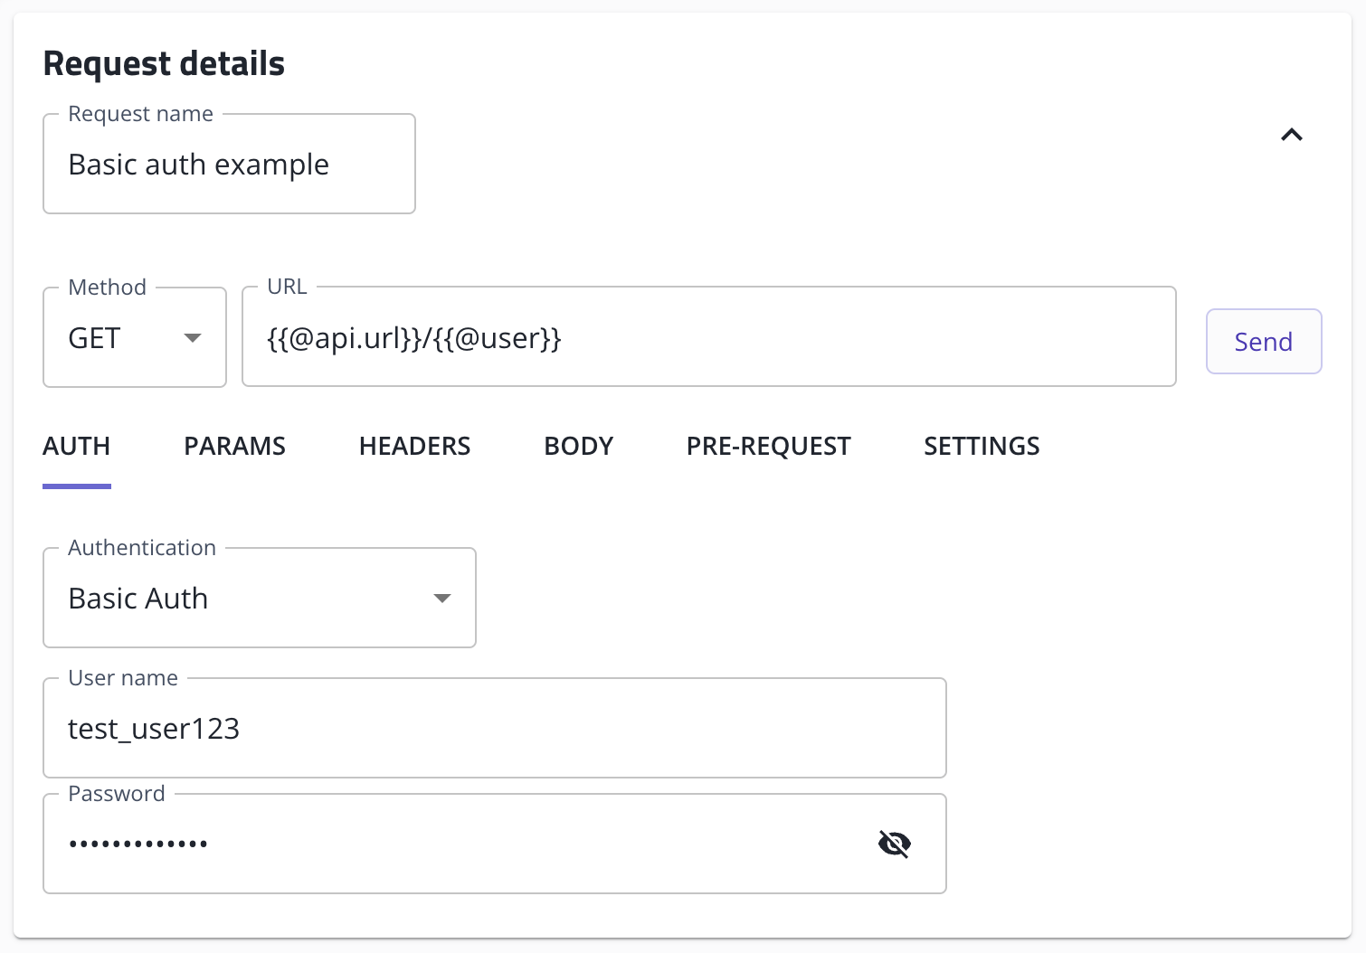Viewport: 1366px width, 953px height.
Task: Send the Basic auth example request
Action: 1263,341
